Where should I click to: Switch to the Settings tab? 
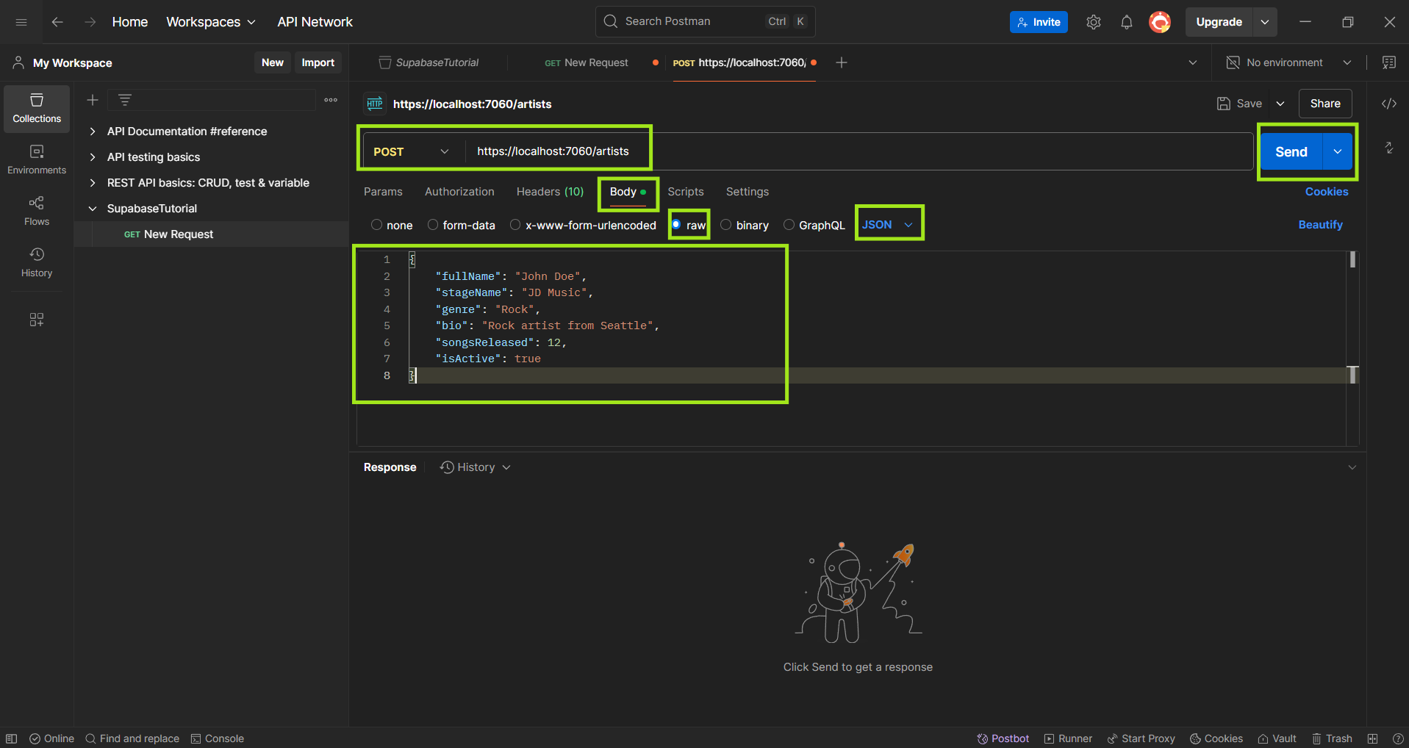747,192
